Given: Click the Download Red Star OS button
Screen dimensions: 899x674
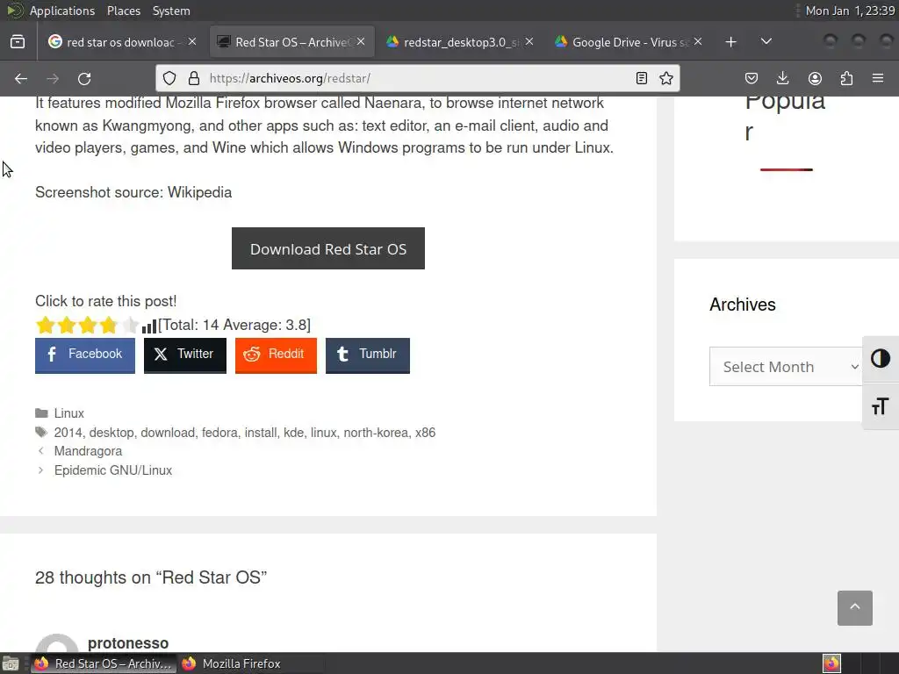Looking at the screenshot, I should (328, 248).
